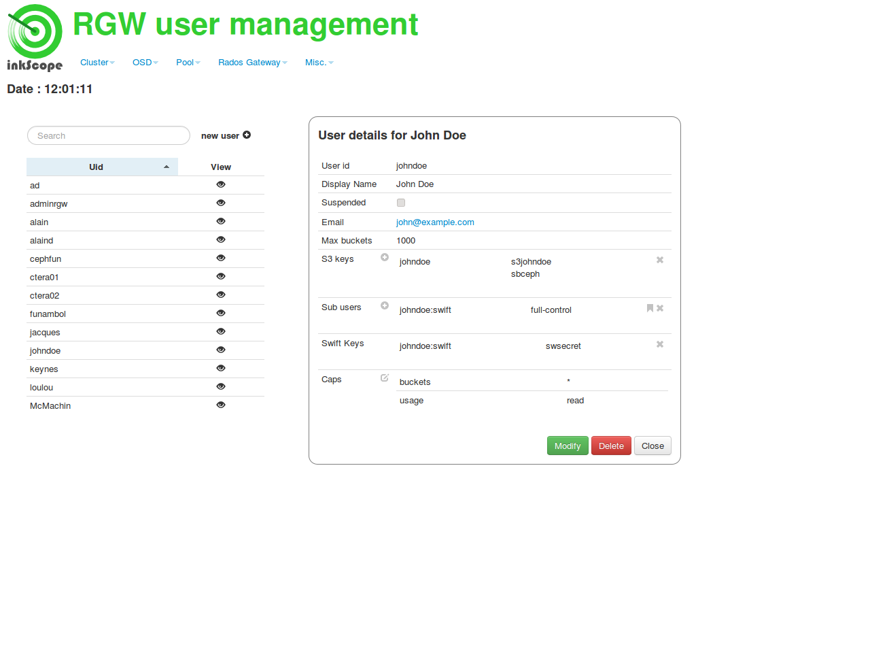Open the Misc. menu
This screenshot has height=653, width=870.
(319, 62)
